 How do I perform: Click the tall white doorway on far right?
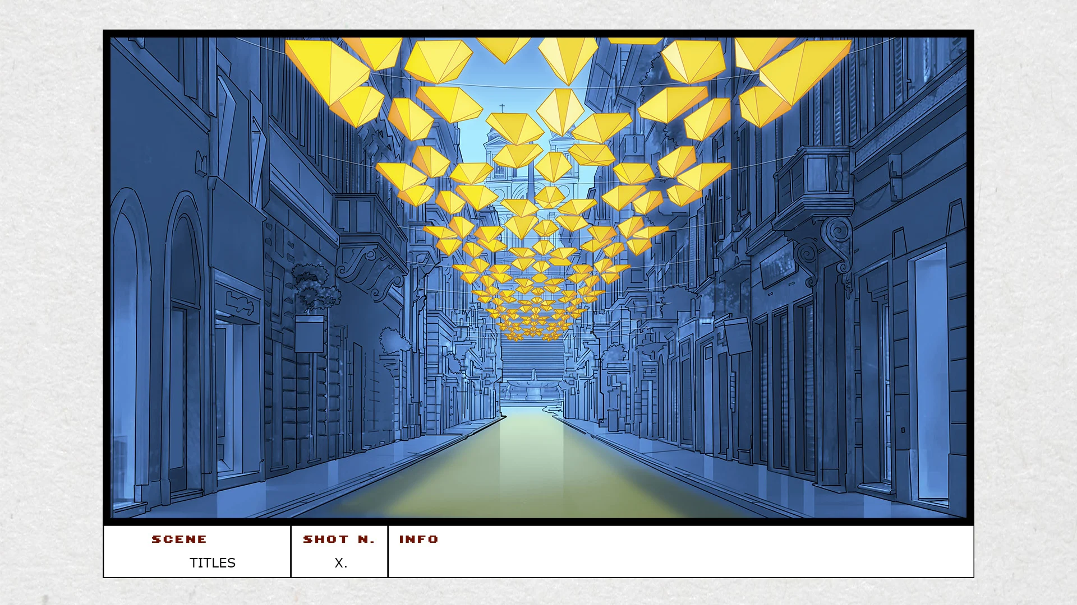pyautogui.click(x=931, y=375)
